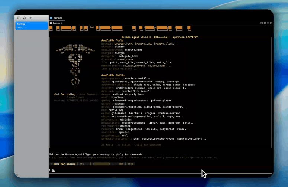This screenshot has height=187, width=288.
Task: Click the ctx indicator in status bar
Action: point(84,164)
